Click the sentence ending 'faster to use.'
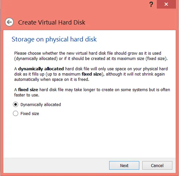The width and height of the screenshot is (179, 176). pos(92,92)
